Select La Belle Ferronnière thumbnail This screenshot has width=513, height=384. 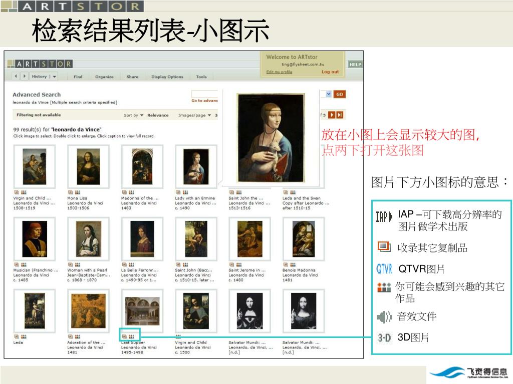point(142,239)
